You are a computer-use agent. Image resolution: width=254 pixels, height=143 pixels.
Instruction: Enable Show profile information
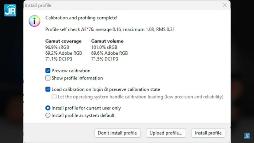48,78
